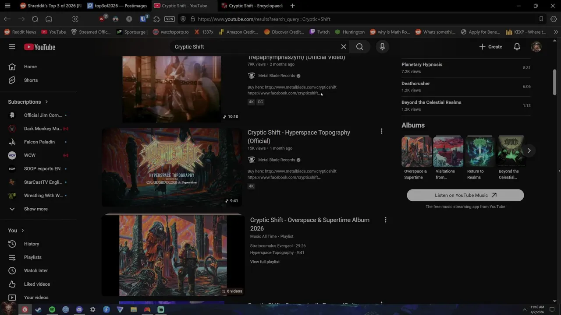The image size is (561, 315).
Task: Open Bitwarden extension icon
Action: click(x=143, y=19)
